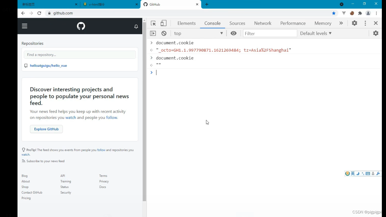
Task: Open the Blog footer link
Action: coord(24,176)
